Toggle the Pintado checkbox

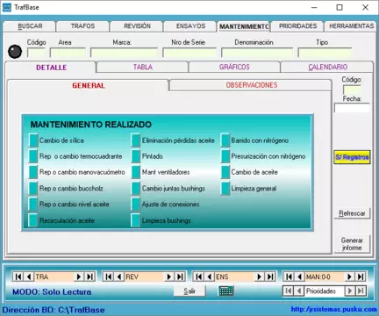136,156
